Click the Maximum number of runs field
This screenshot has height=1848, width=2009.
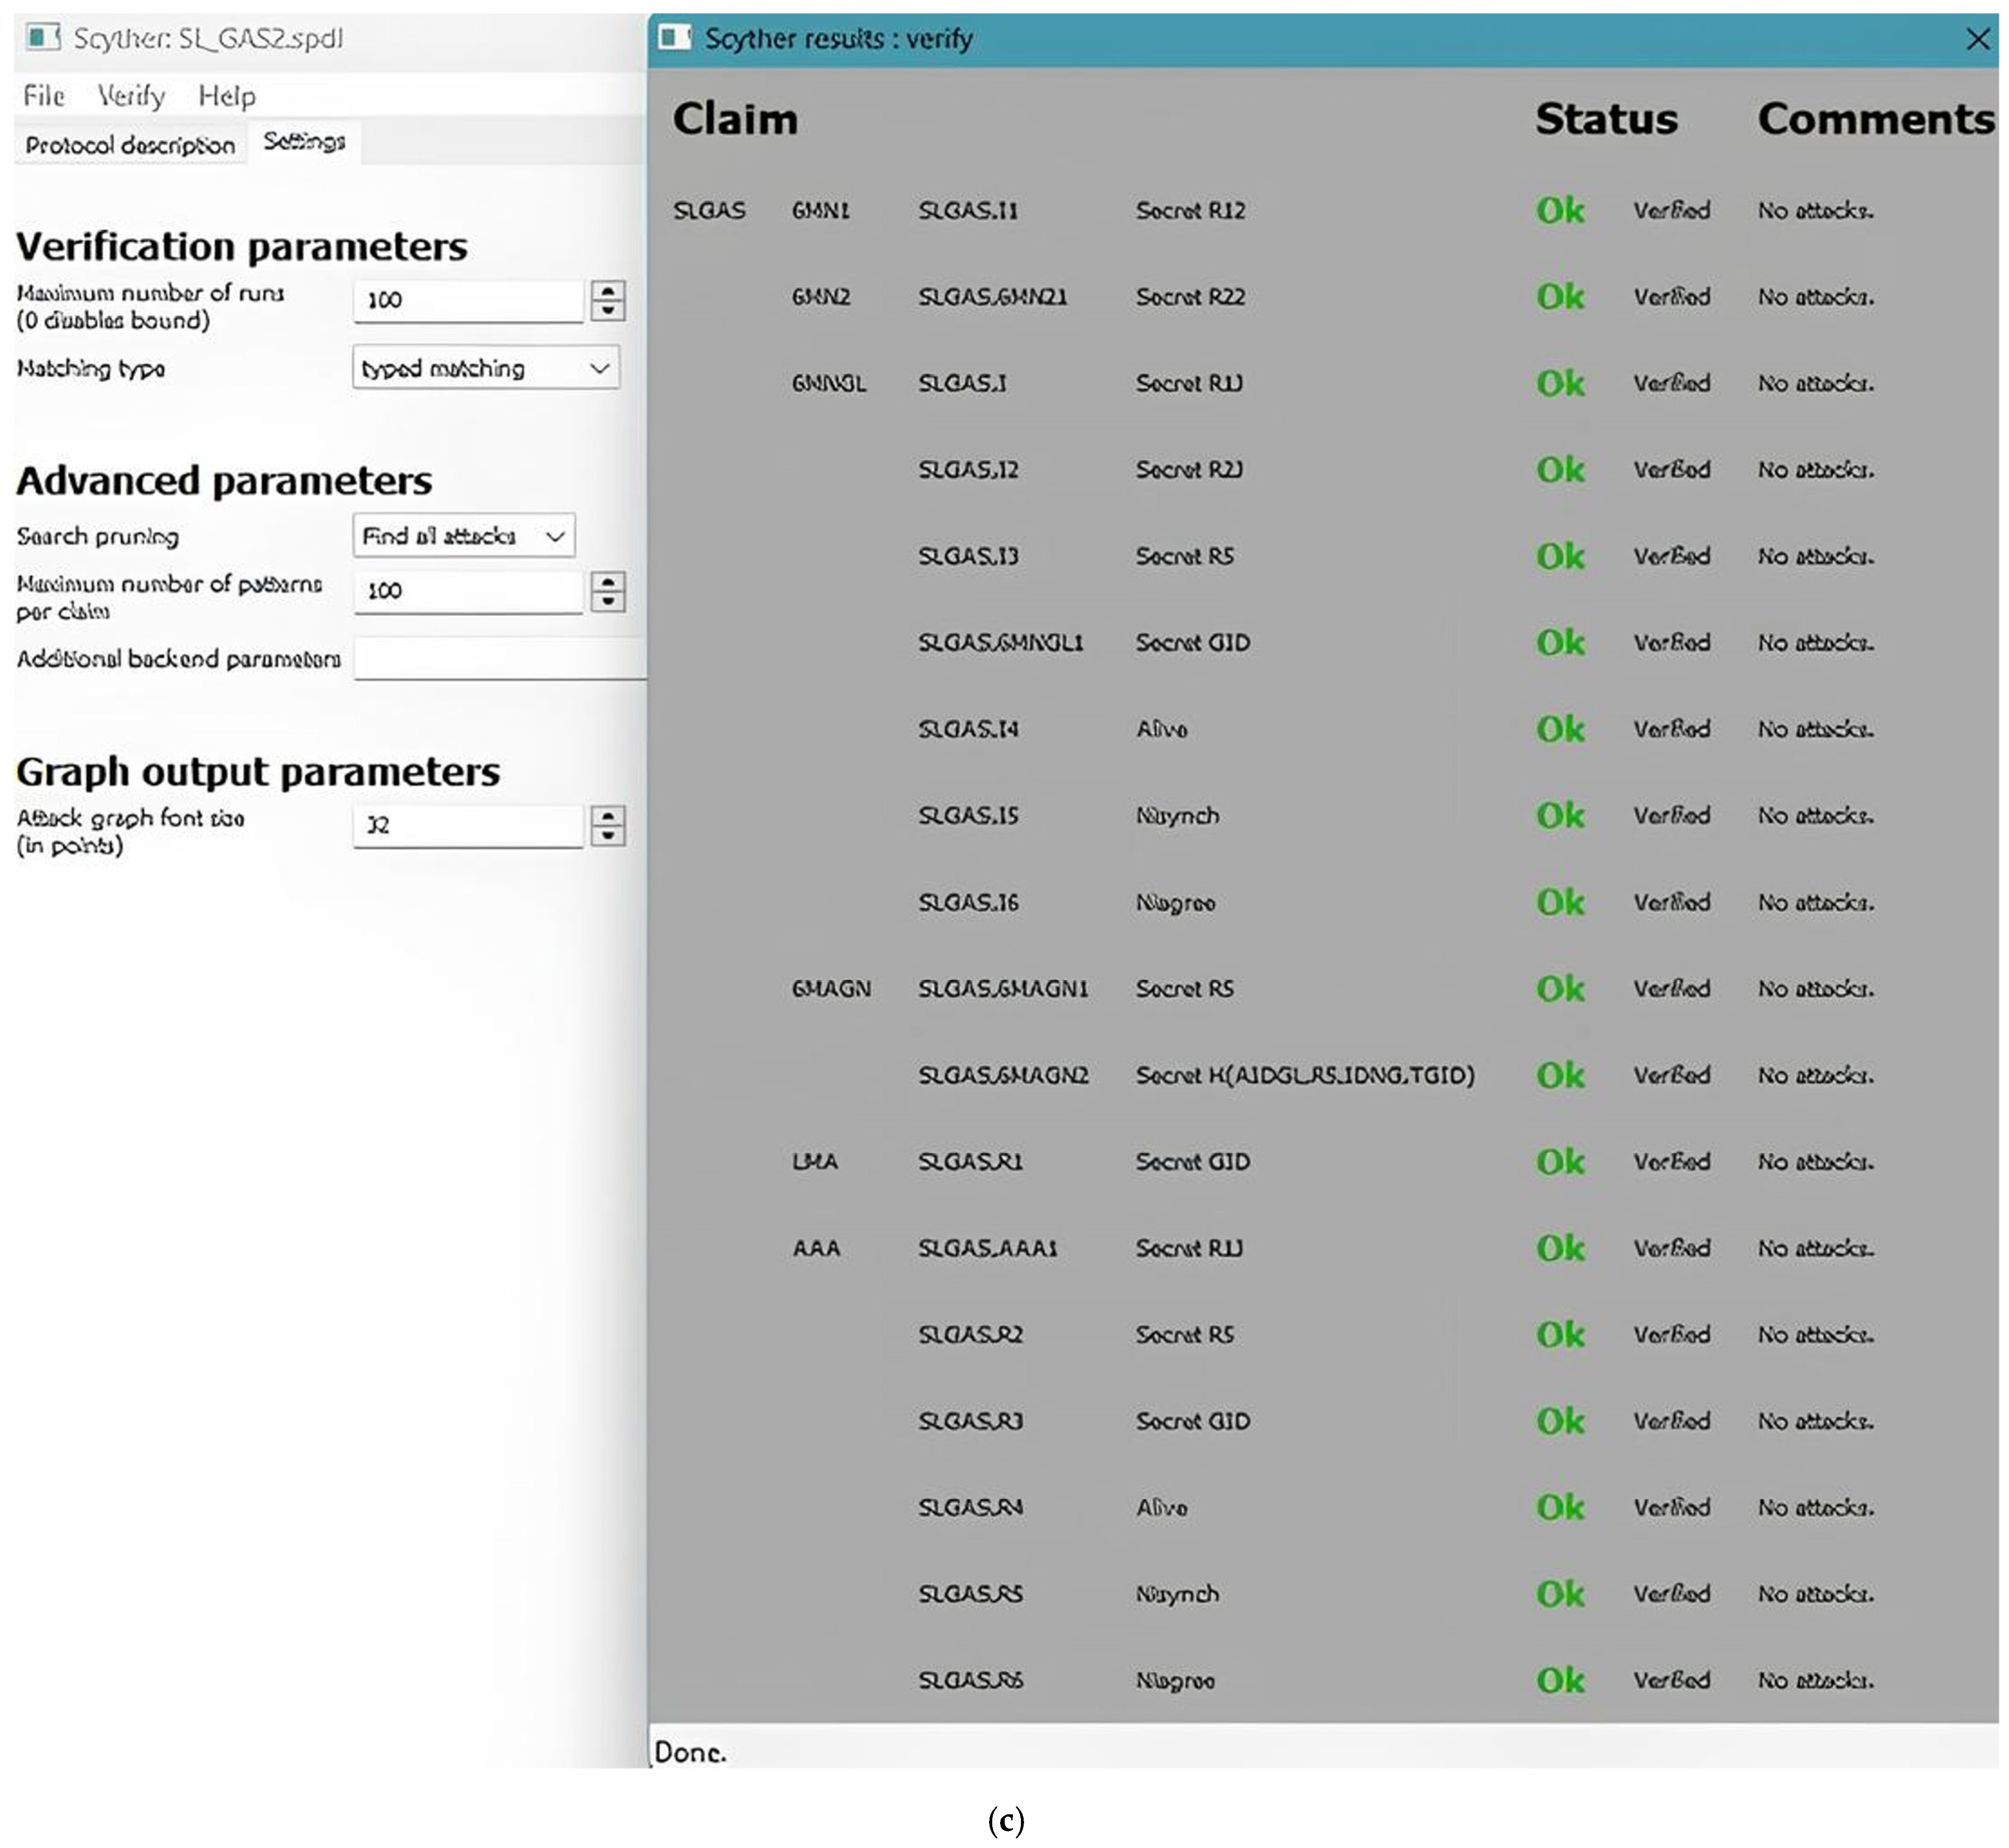coord(467,300)
